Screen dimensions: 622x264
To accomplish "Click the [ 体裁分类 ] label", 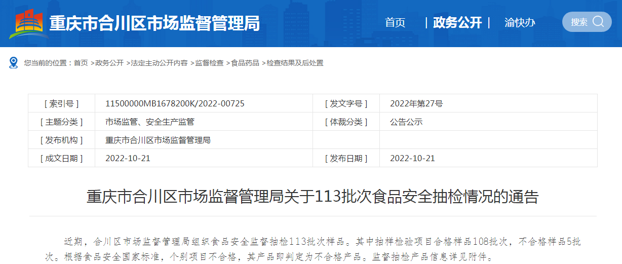I will tap(346, 122).
